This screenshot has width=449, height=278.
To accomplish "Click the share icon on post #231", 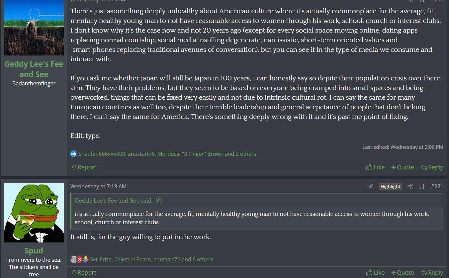I will point(410,186).
